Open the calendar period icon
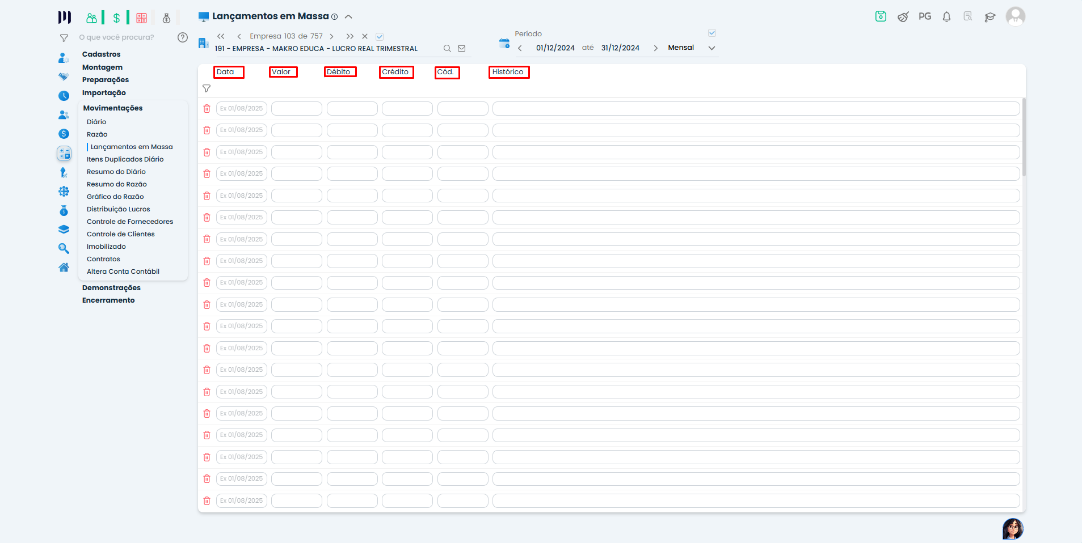The image size is (1082, 543). pyautogui.click(x=504, y=43)
